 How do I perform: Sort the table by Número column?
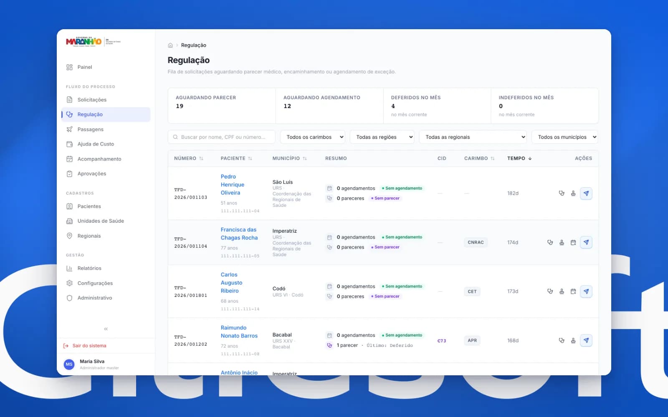(189, 158)
